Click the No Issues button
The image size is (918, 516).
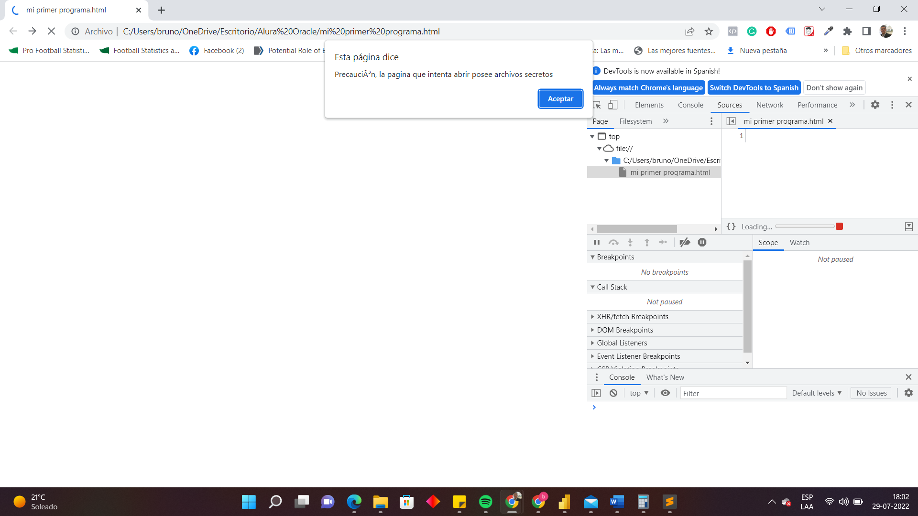(x=871, y=393)
